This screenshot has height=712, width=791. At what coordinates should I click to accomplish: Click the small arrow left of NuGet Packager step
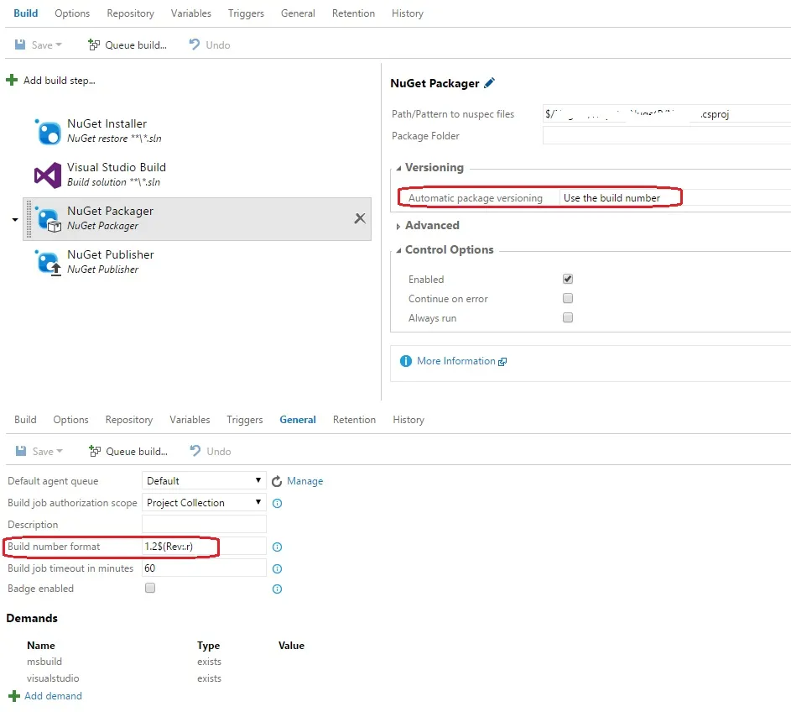tap(15, 220)
